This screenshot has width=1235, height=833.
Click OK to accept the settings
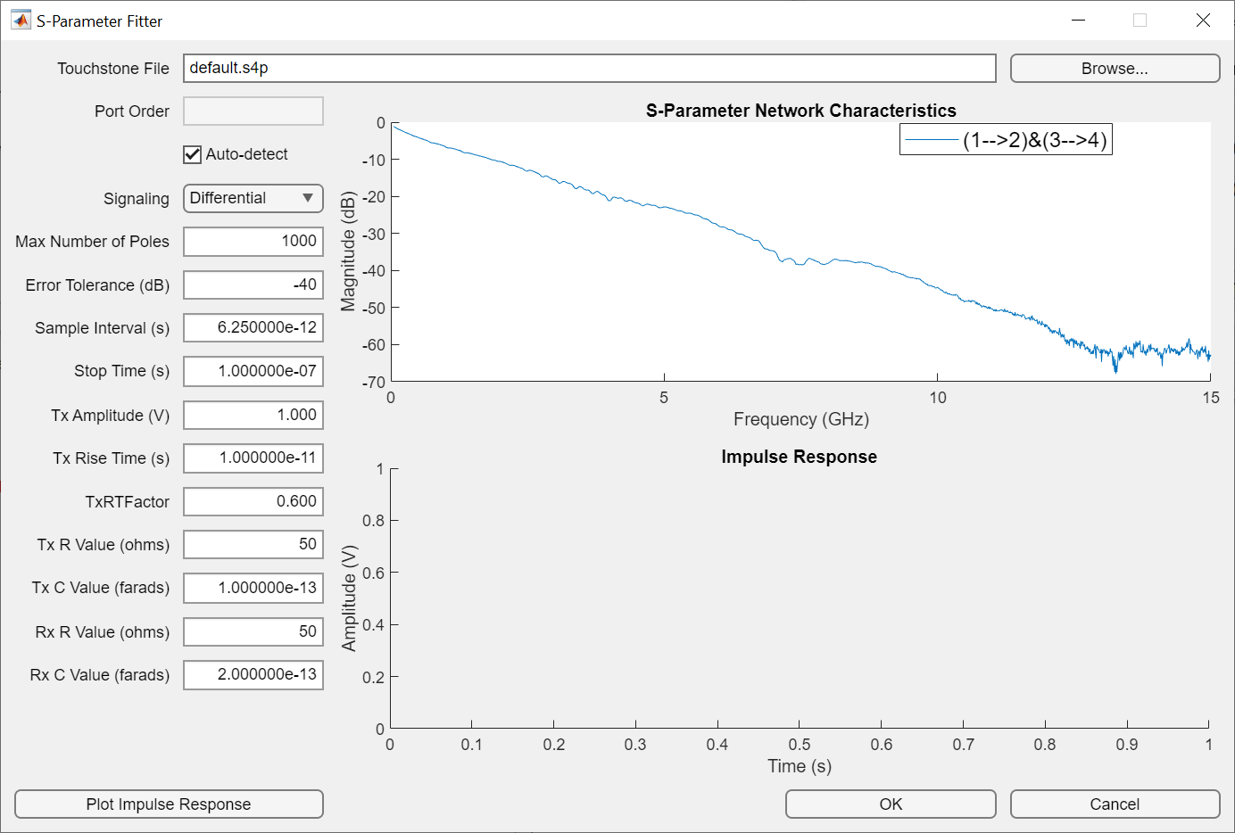click(890, 804)
